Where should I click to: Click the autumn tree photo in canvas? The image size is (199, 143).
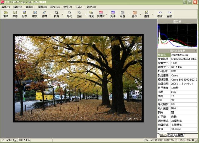point(78,78)
